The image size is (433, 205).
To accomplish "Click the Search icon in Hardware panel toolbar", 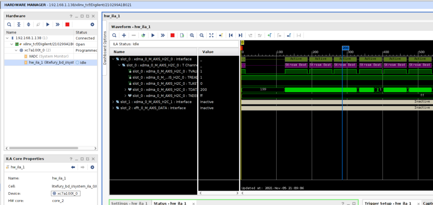I will pyautogui.click(x=9, y=25).
